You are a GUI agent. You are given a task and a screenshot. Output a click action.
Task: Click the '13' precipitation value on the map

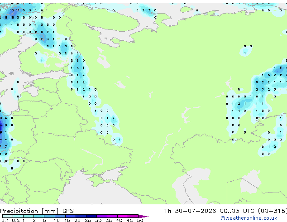[x=12, y=10]
